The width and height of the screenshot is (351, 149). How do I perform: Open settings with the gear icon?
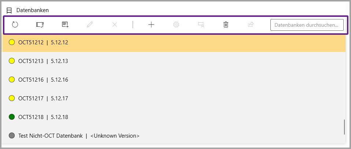(x=176, y=25)
